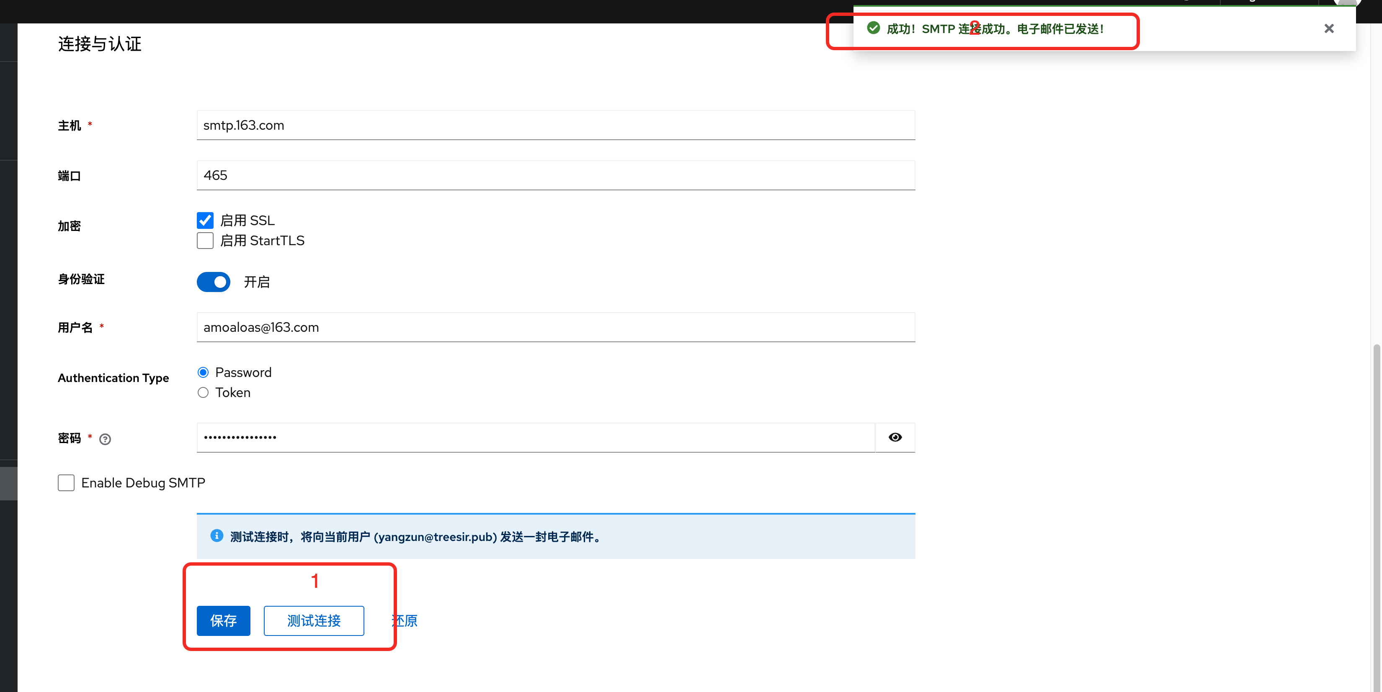This screenshot has width=1382, height=692.
Task: Reveal password with the eye icon
Action: (x=895, y=437)
